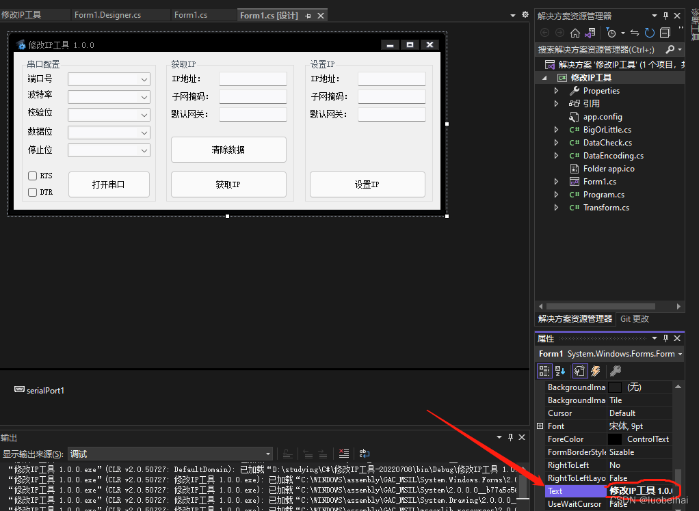The width and height of the screenshot is (699, 511).
Task: Select 解决方案资源管理器 bottom tab
Action: 575,319
